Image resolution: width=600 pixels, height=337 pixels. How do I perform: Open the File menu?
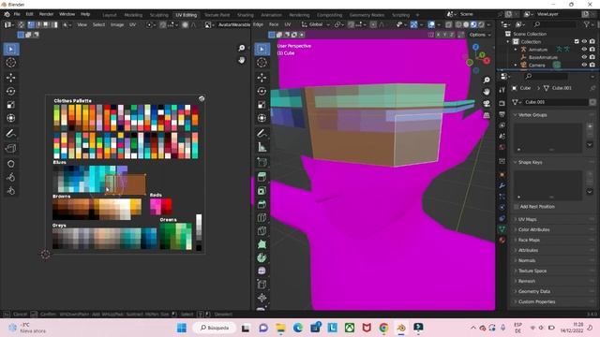[x=17, y=14]
